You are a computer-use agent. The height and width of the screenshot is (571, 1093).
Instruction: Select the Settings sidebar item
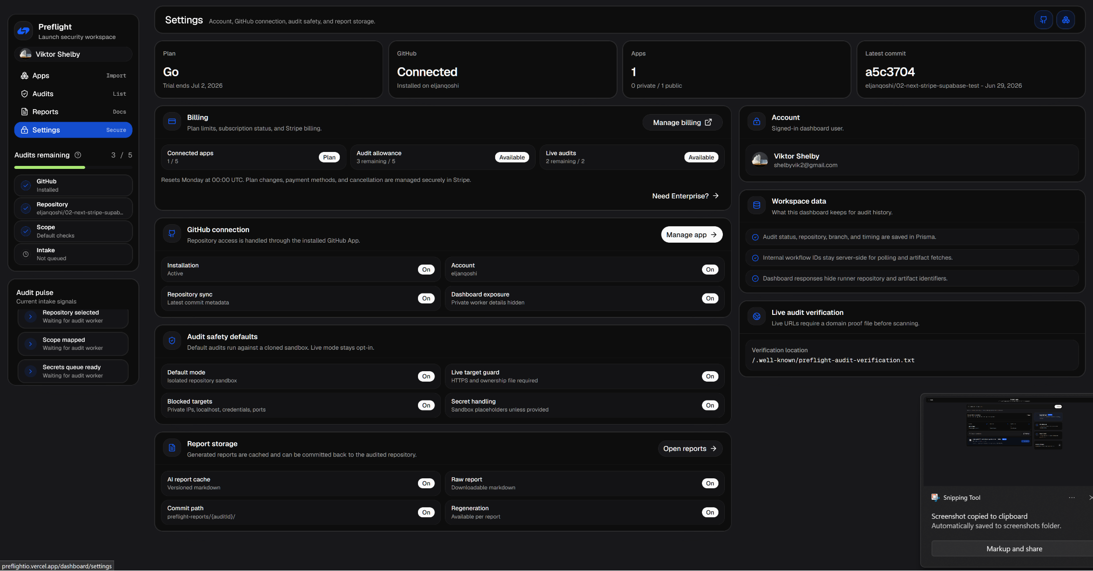(73, 130)
